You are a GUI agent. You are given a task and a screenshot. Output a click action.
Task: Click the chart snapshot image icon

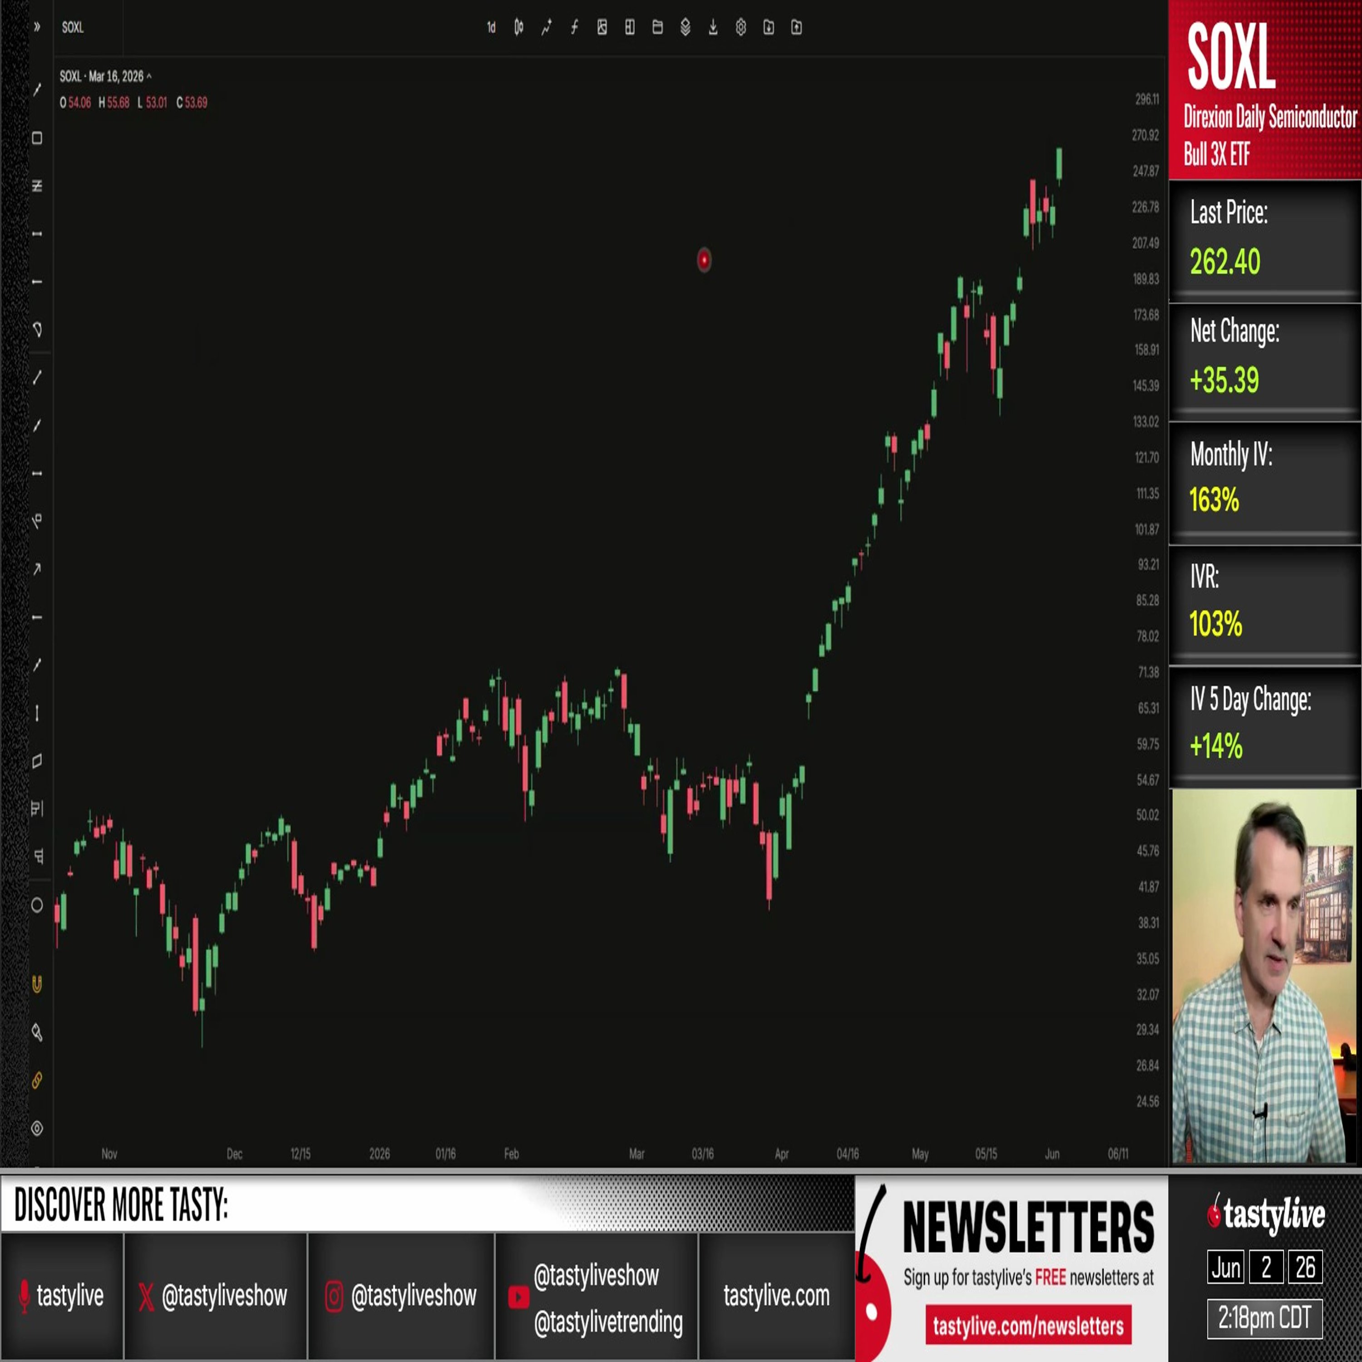click(x=602, y=28)
